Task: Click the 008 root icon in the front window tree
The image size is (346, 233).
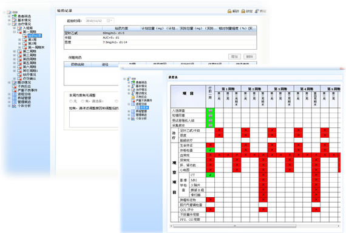Action: [129, 78]
